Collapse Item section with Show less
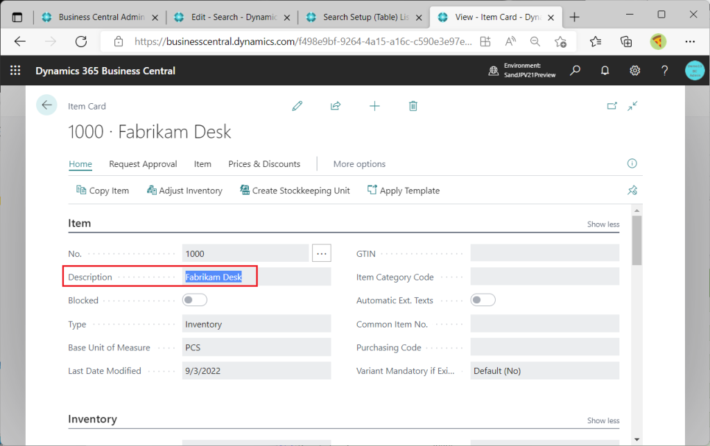 point(603,224)
